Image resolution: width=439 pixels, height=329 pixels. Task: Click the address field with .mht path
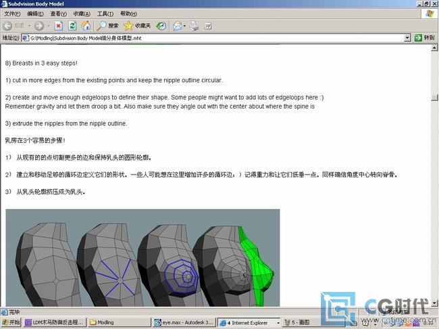click(216, 38)
